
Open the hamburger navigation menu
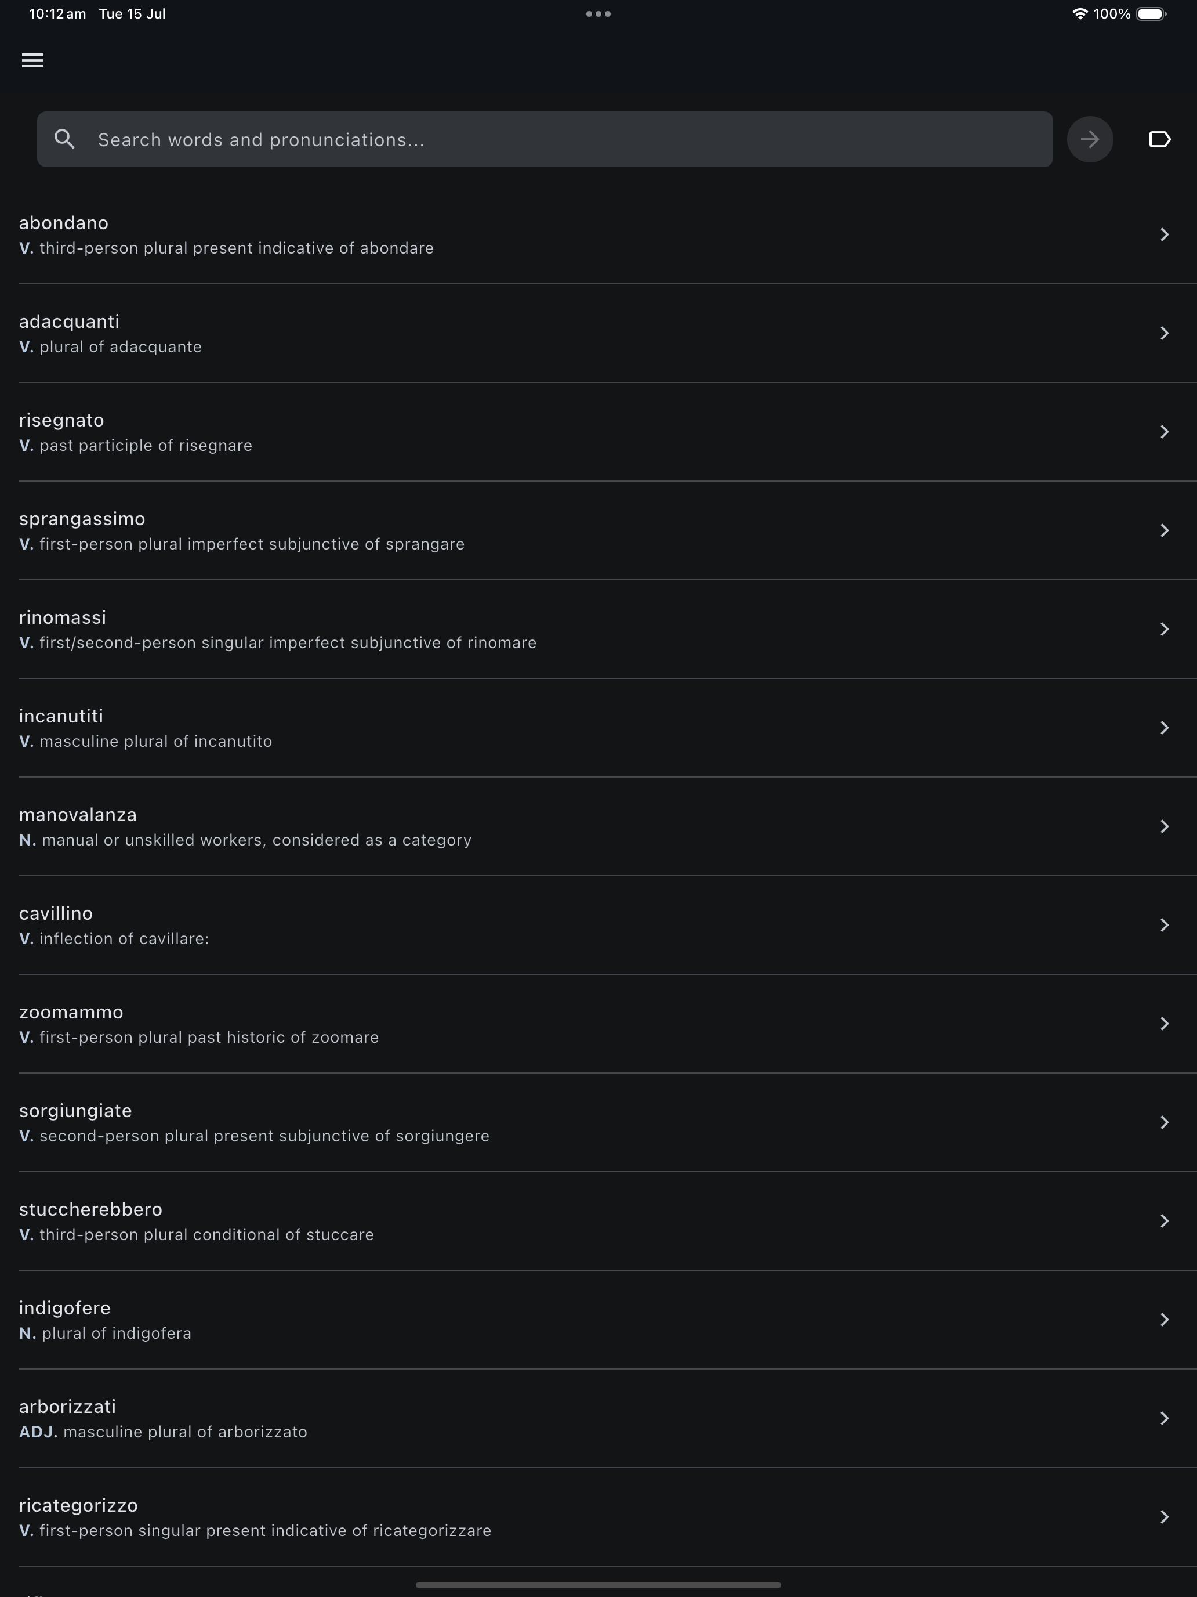click(32, 61)
